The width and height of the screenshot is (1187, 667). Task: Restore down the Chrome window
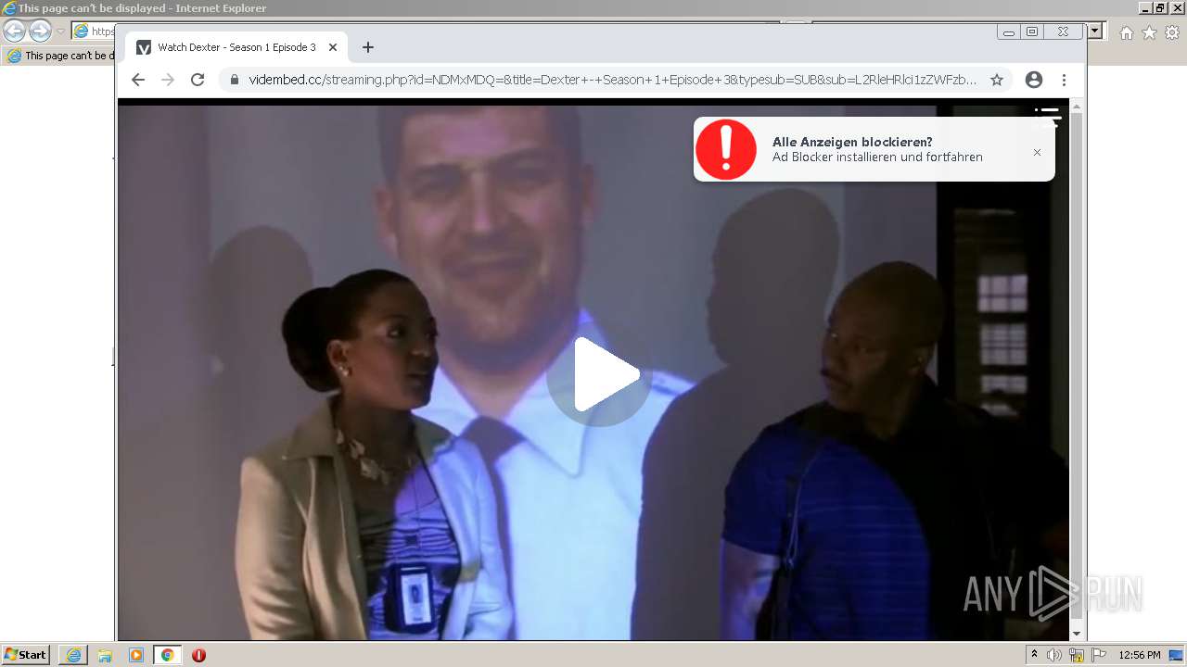pos(1032,31)
